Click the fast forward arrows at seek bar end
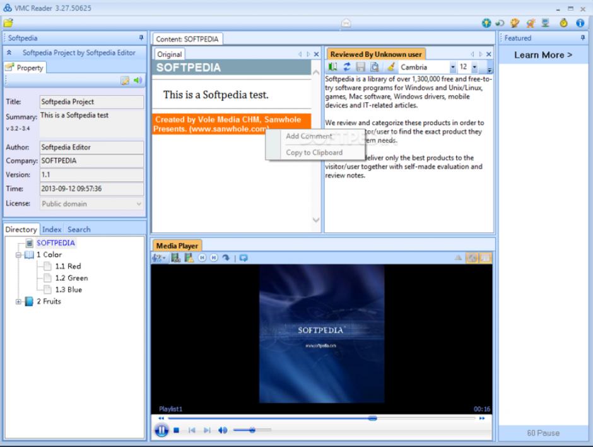This screenshot has width=593, height=447. pyautogui.click(x=482, y=418)
